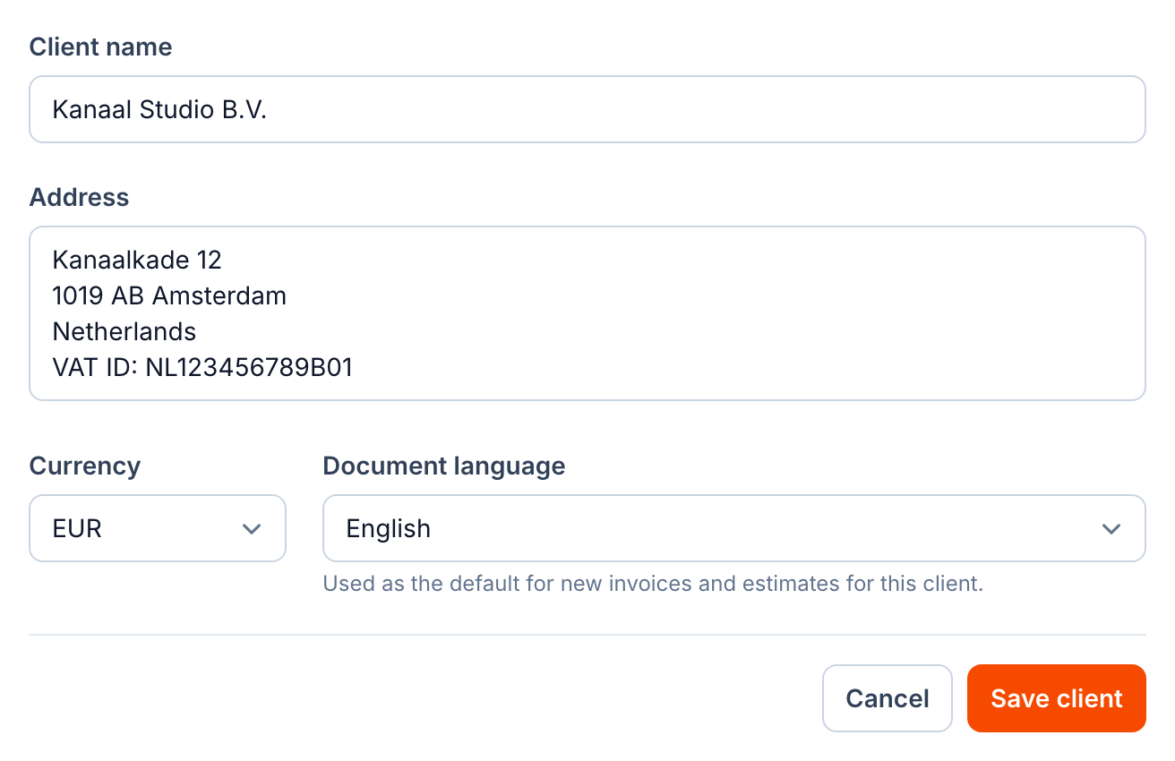Click the 'Address' label

[x=80, y=198]
